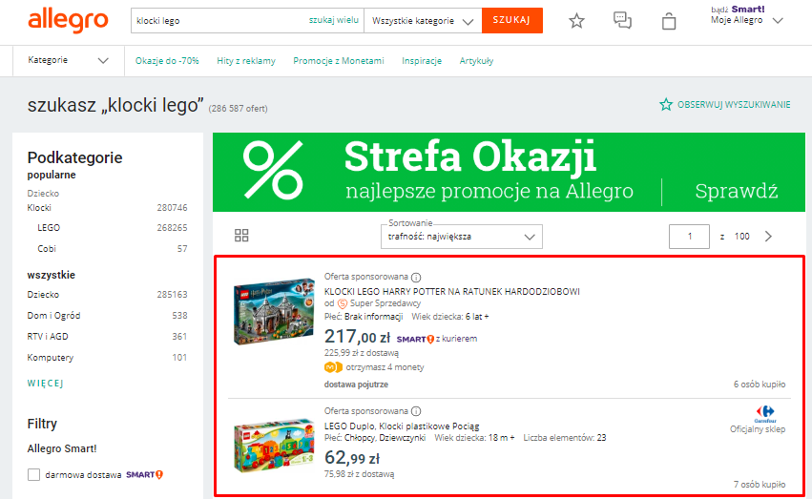Click '6 osób kupiło' text
This screenshot has height=499, width=812.
click(760, 385)
